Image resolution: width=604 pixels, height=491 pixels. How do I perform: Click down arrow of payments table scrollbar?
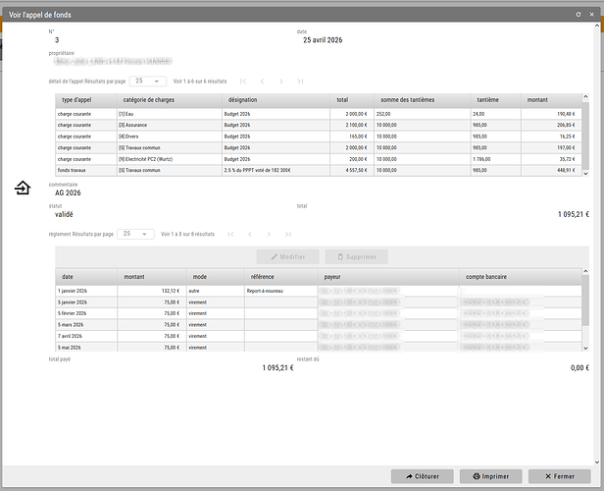pos(585,349)
